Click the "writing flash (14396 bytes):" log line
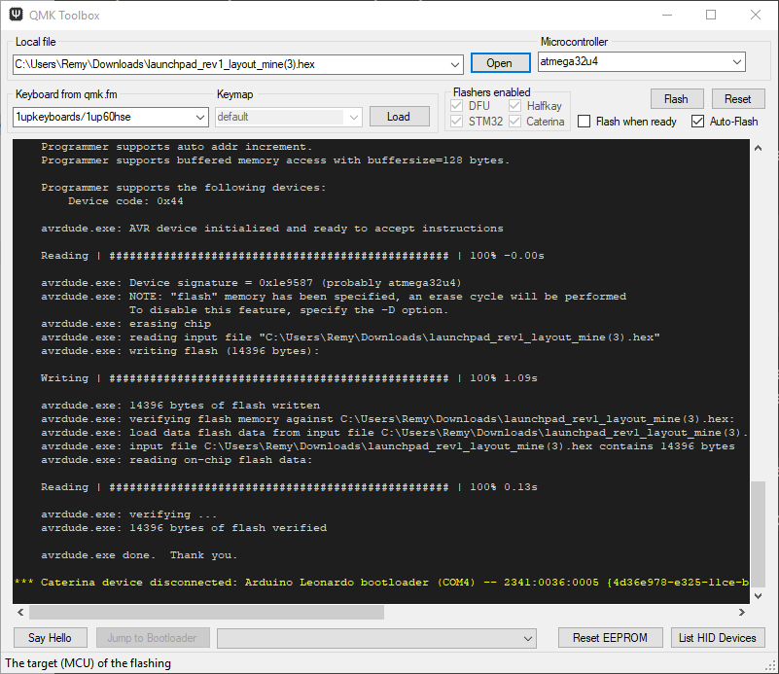 [180, 351]
